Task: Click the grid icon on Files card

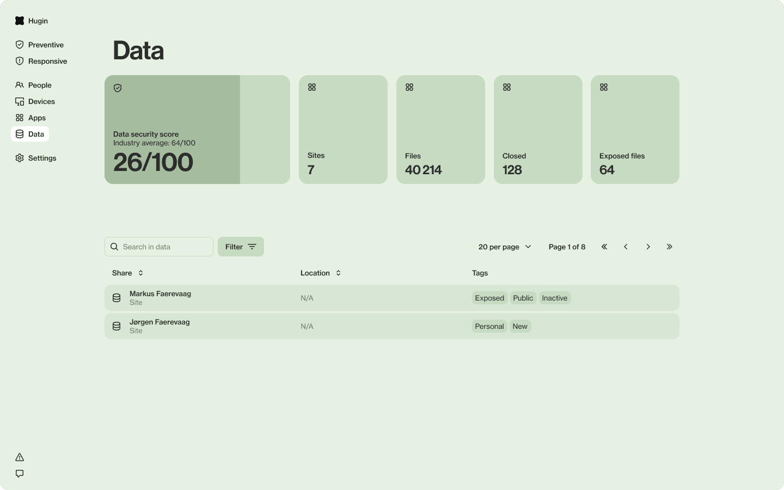Action: 409,87
